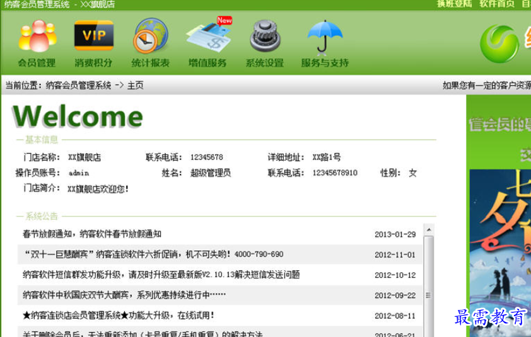The image size is (531, 337).
Task: Click the name value 超级管理员
Action: pyautogui.click(x=211, y=173)
